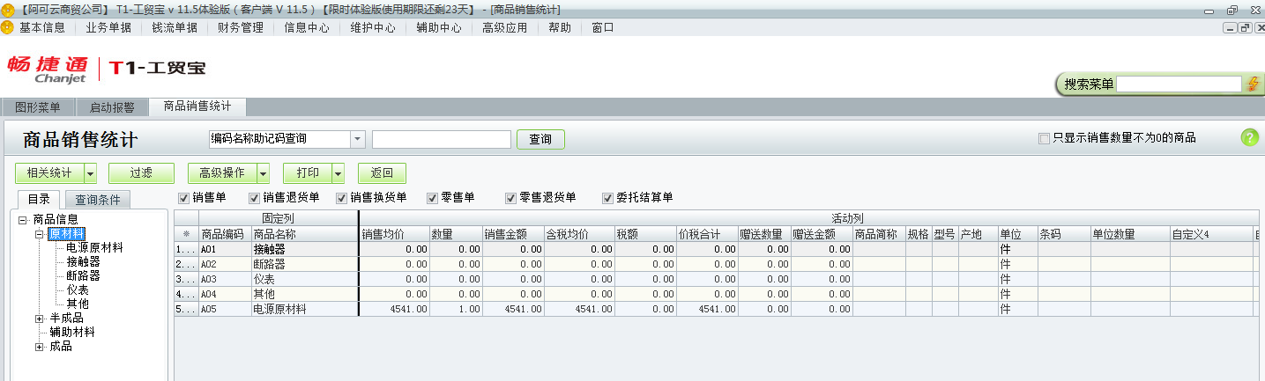
Task: Select the 商品销售统计 tab
Action: coord(197,106)
